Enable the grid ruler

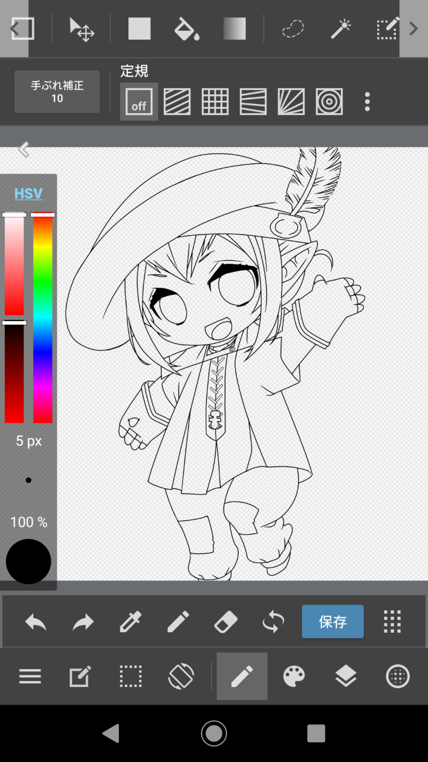point(215,101)
